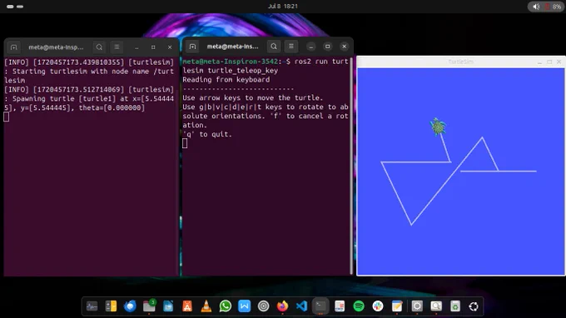Minimize the TurtleSim window
This screenshot has width=566, height=318.
click(x=539, y=62)
